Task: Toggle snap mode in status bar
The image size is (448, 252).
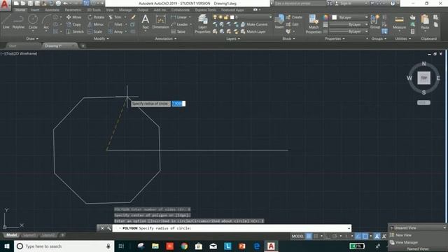Action: click(x=316, y=237)
